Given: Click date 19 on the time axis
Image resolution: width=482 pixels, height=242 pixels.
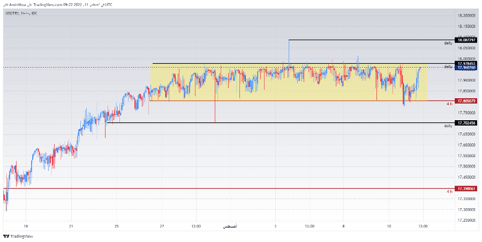Looking at the screenshot, I should (x=26, y=226).
